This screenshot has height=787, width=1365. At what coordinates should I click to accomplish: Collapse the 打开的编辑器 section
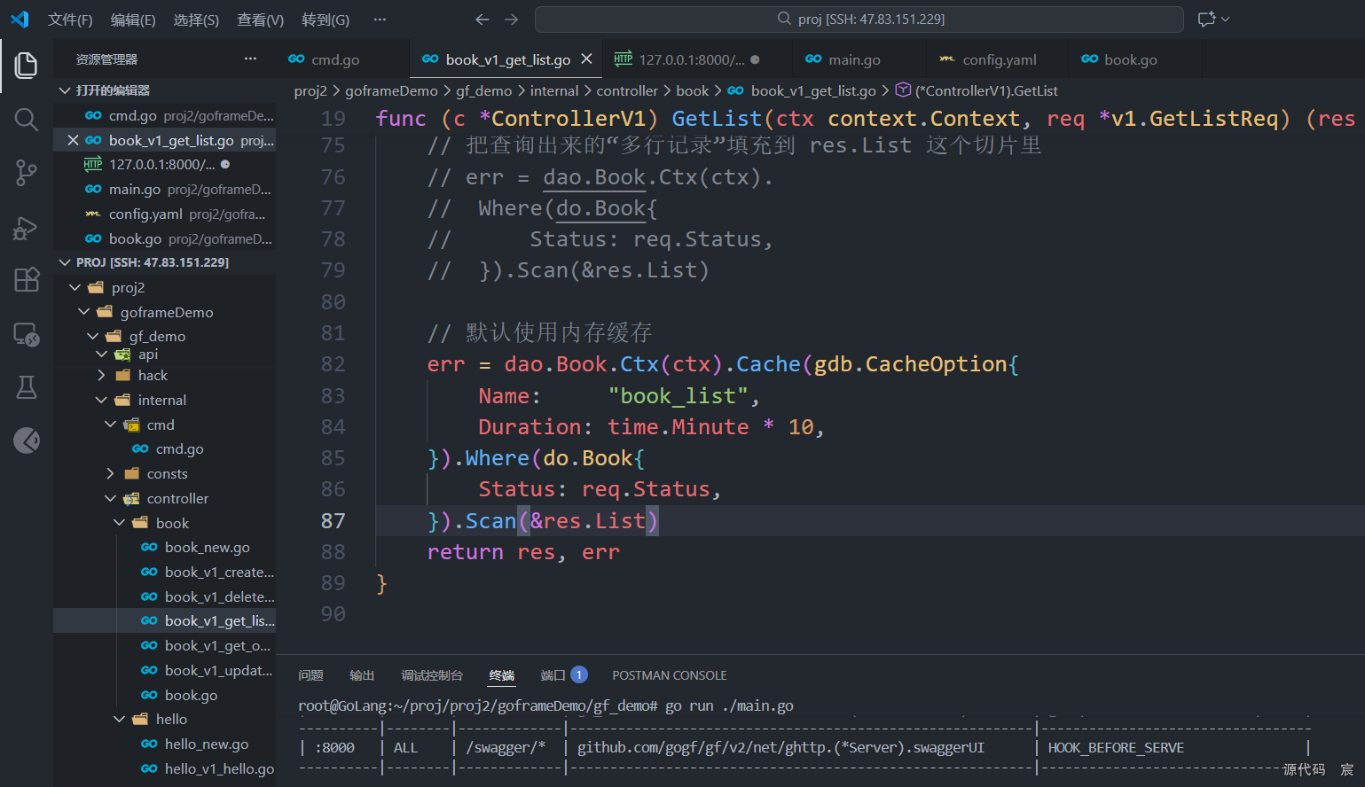pyautogui.click(x=165, y=90)
